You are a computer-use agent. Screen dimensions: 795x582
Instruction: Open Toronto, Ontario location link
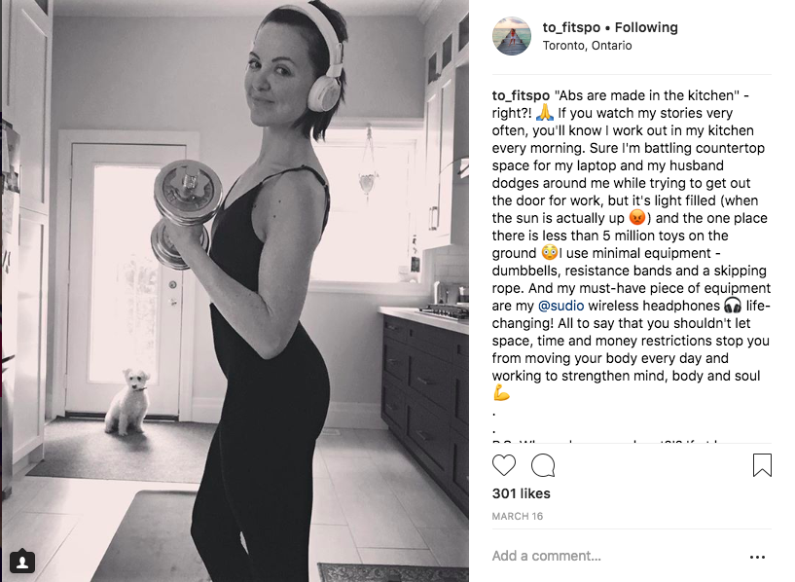point(587,46)
